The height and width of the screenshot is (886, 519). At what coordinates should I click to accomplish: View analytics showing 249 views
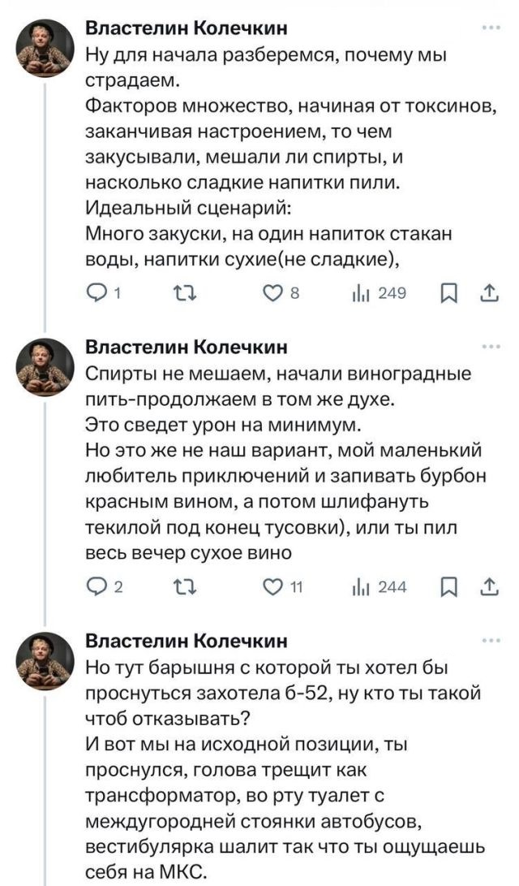(x=362, y=293)
